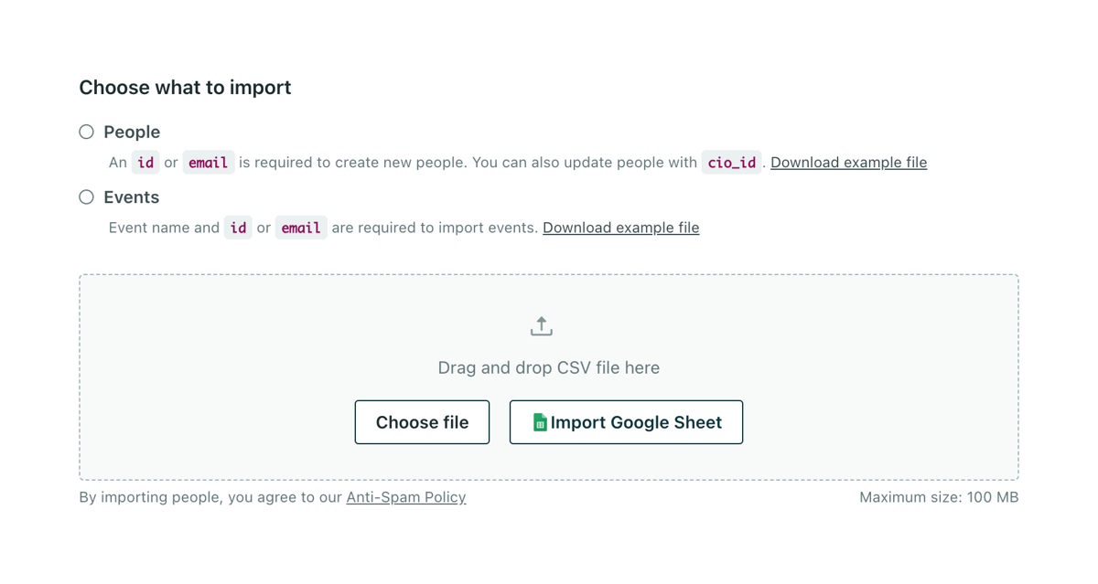Click the green Google Sheets icon

point(539,421)
